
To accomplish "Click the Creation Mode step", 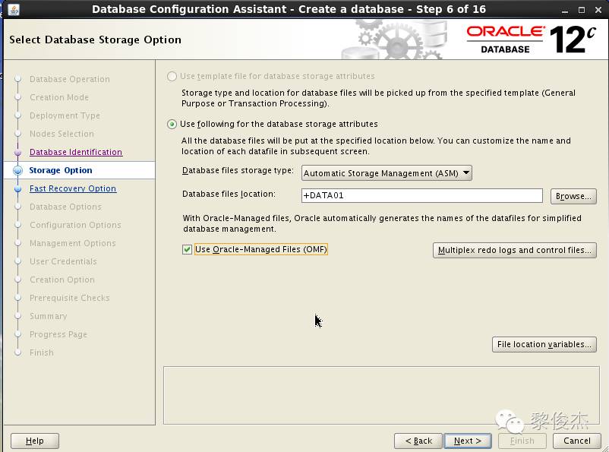I will coord(59,97).
